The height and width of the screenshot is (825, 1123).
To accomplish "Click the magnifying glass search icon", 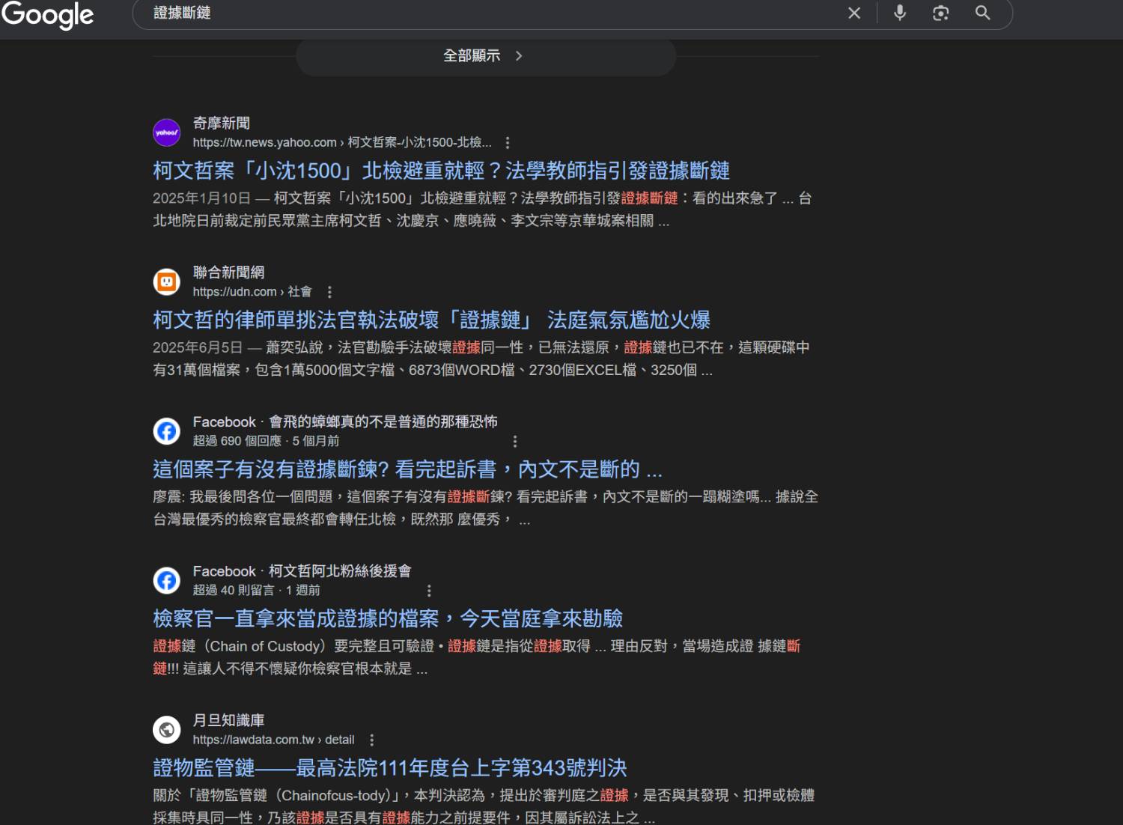I will pos(983,13).
